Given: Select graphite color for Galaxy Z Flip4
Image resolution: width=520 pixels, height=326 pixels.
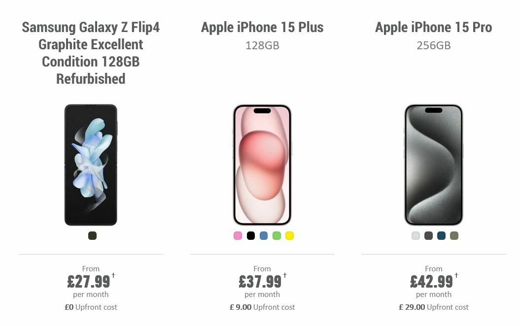Looking at the screenshot, I should point(92,235).
